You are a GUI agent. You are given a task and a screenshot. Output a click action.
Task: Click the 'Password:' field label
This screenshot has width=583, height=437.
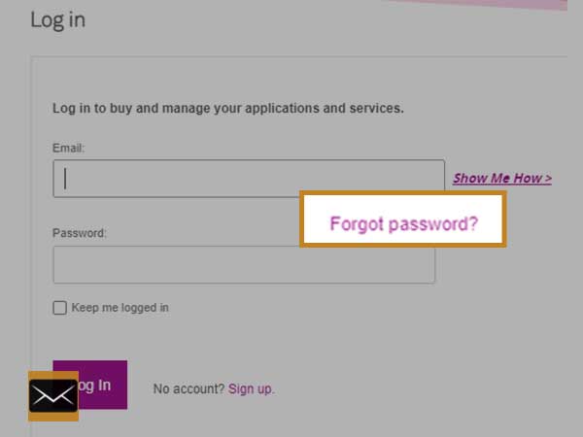80,233
